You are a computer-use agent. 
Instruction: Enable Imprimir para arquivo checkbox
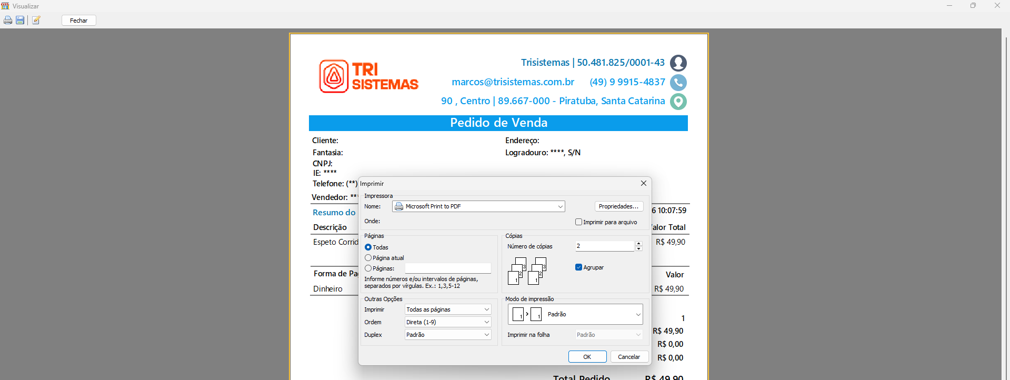click(x=579, y=222)
